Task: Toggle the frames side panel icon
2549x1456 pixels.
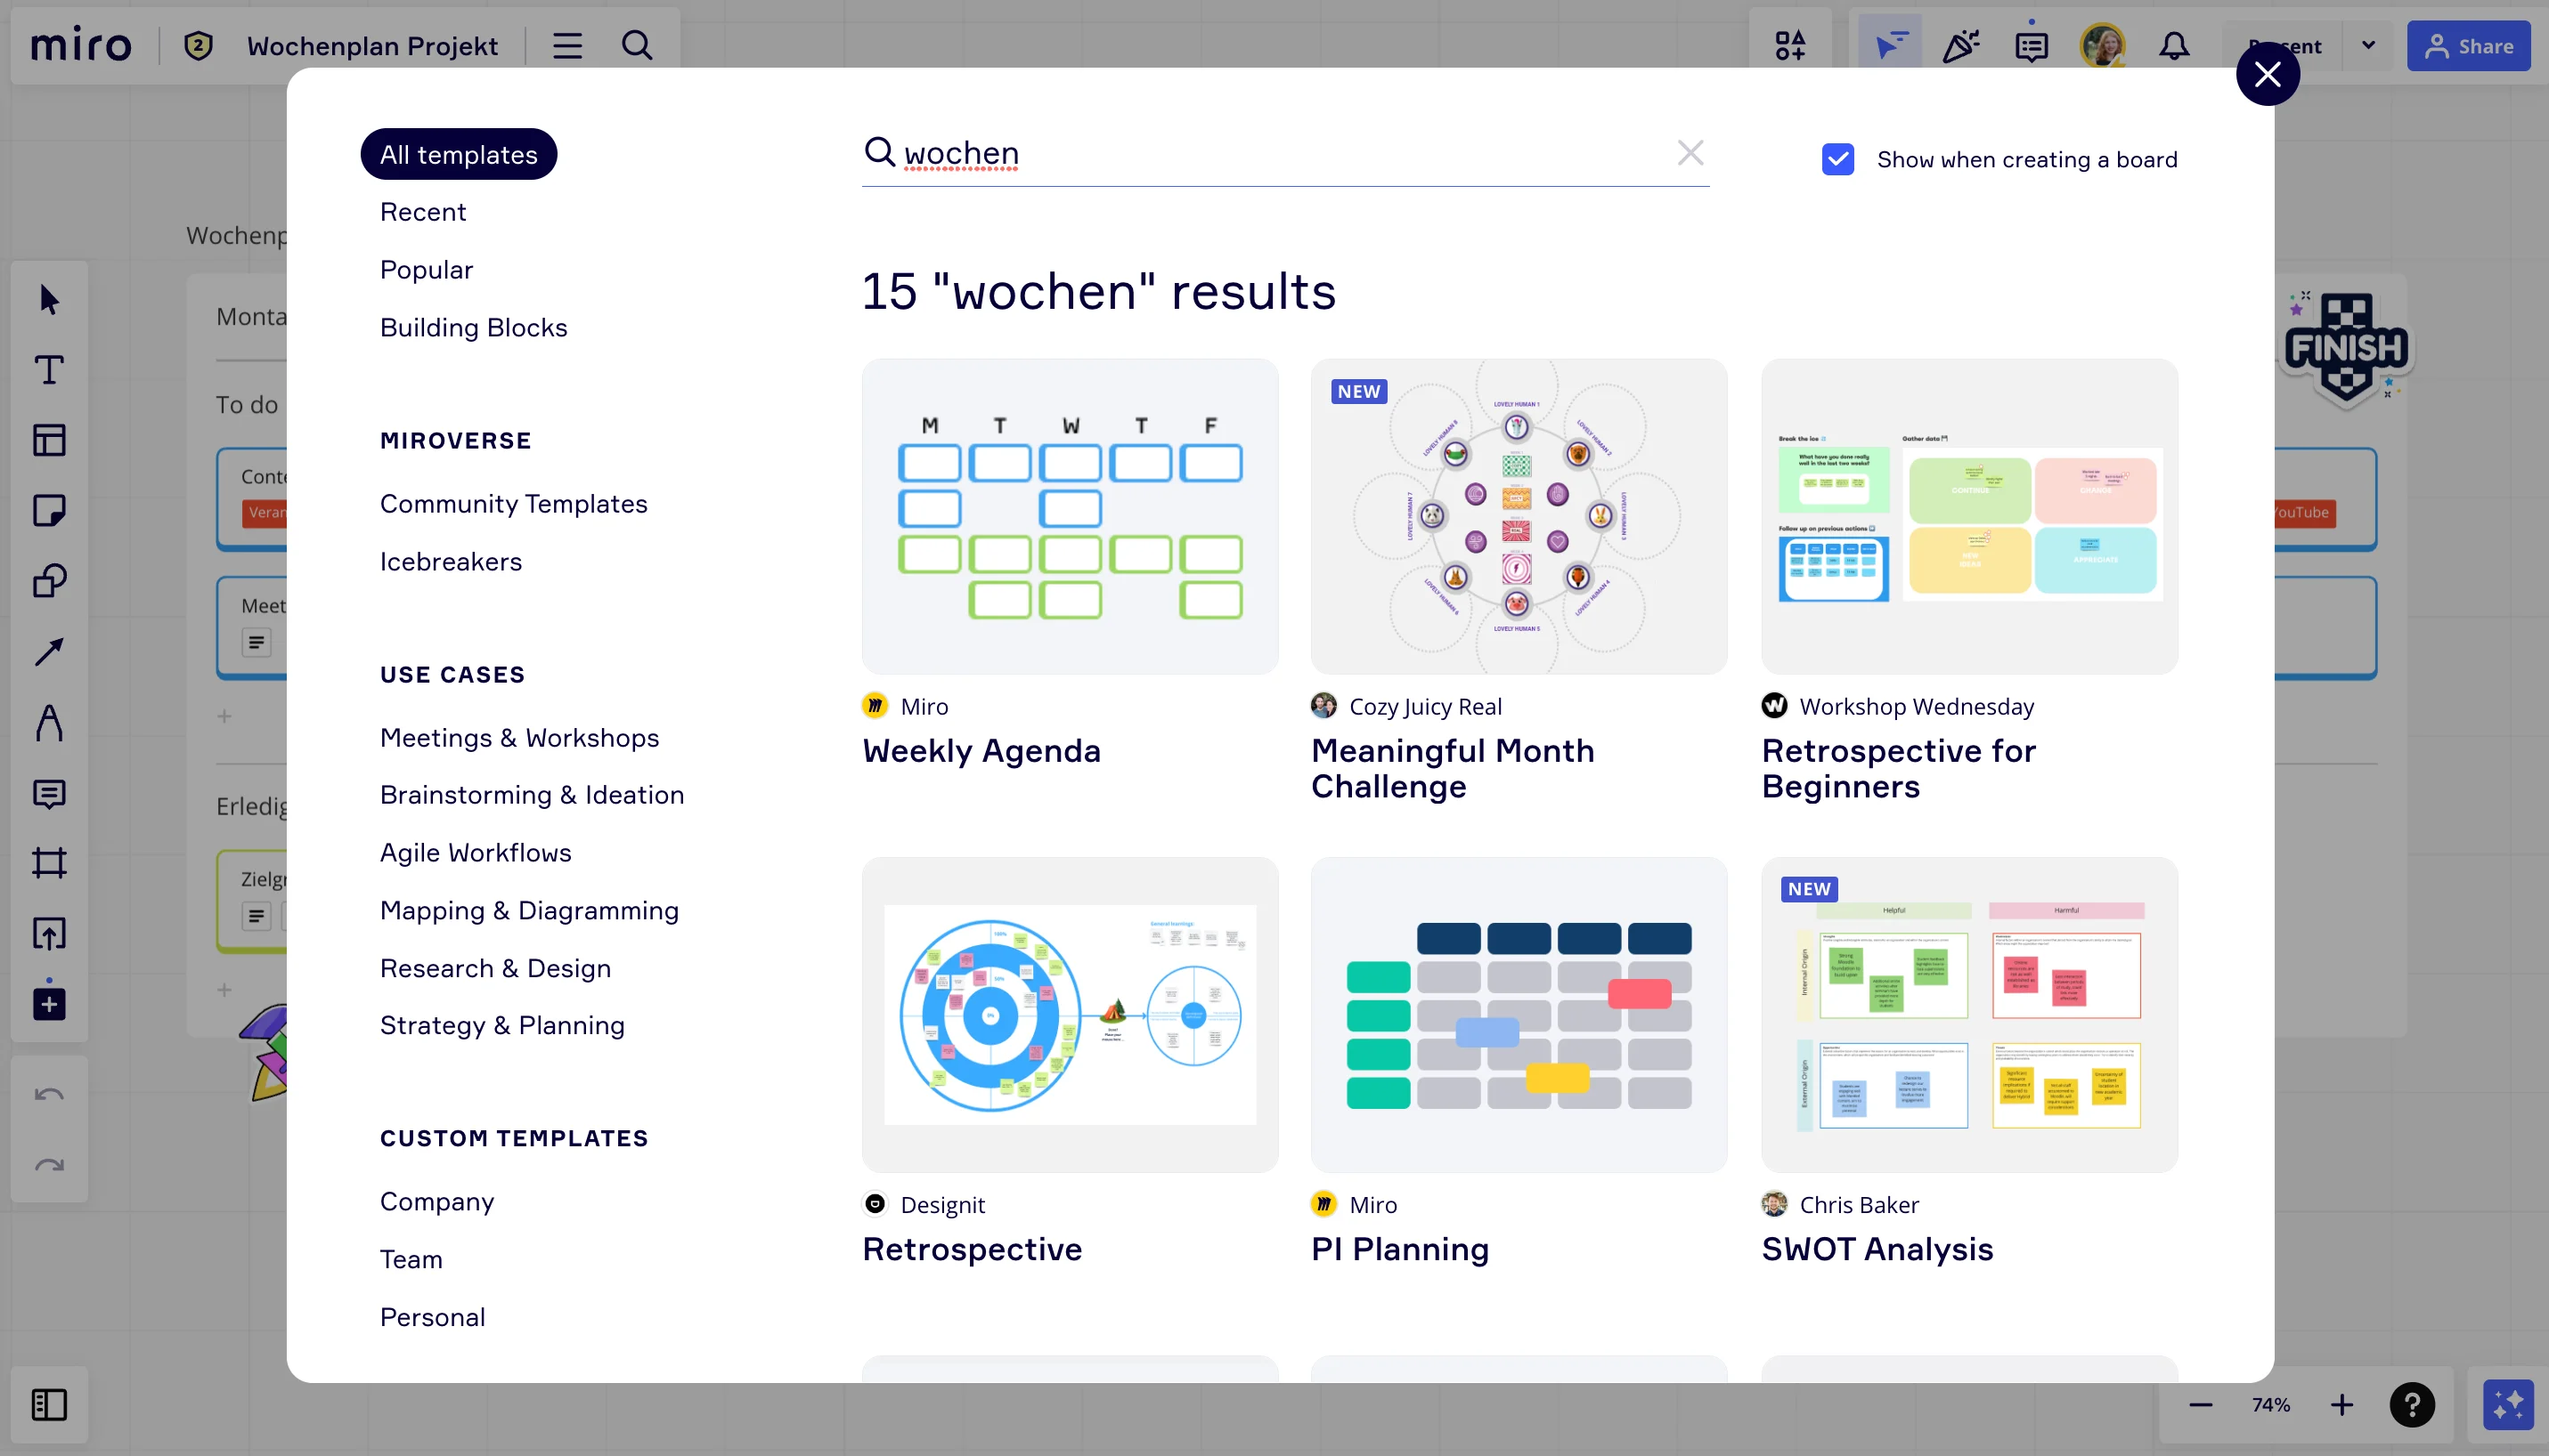Action: click(49, 1404)
